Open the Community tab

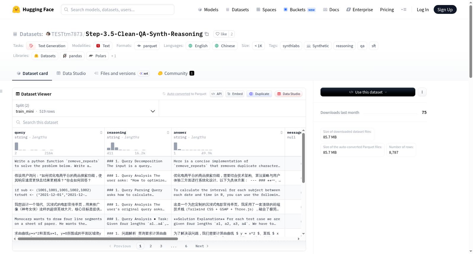click(x=176, y=73)
